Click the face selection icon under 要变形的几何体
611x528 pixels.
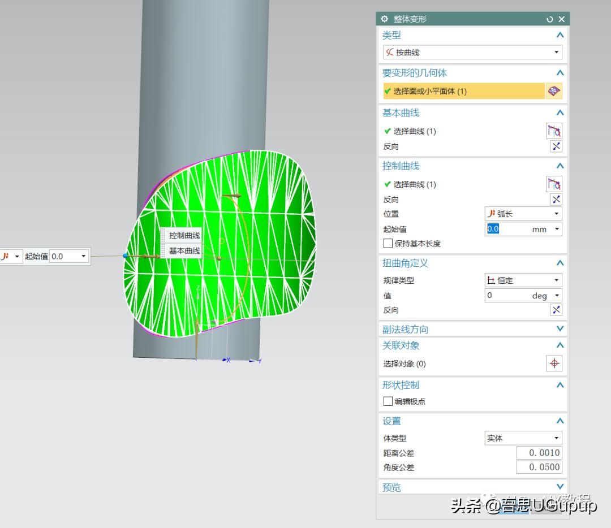tap(554, 91)
